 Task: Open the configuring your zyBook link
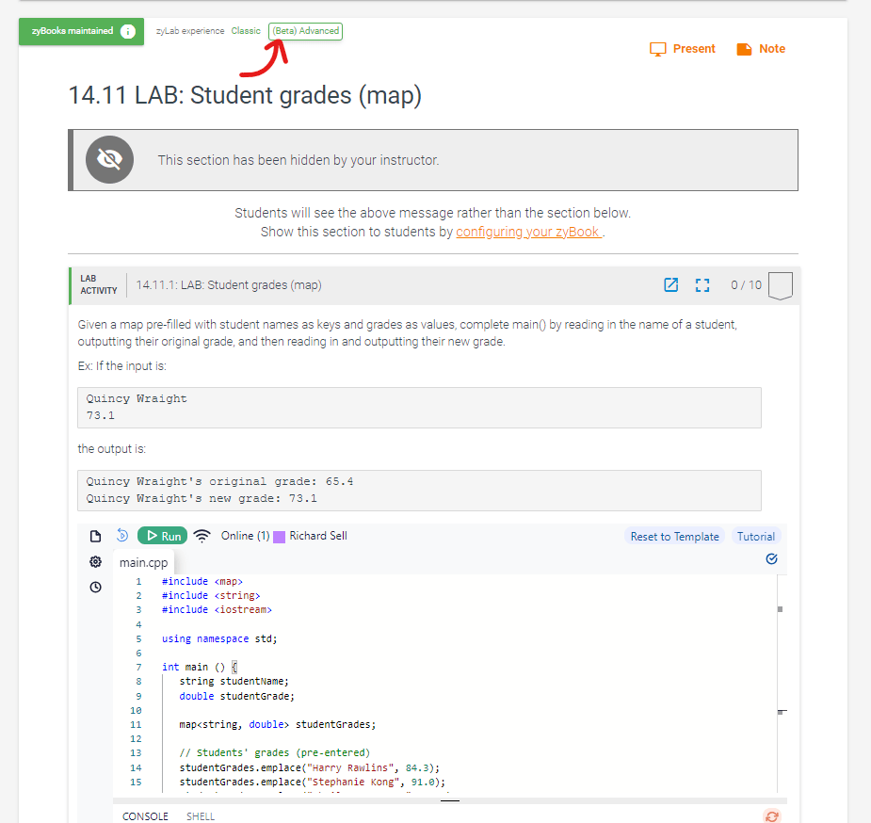(529, 232)
